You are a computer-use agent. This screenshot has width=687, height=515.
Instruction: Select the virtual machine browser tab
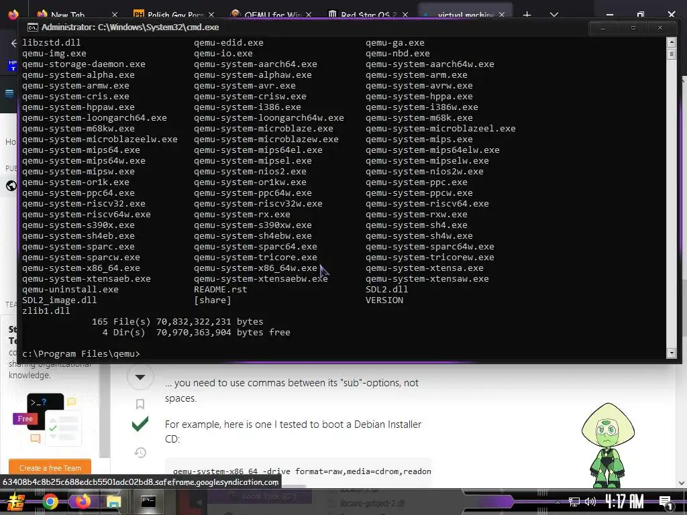[x=464, y=15]
